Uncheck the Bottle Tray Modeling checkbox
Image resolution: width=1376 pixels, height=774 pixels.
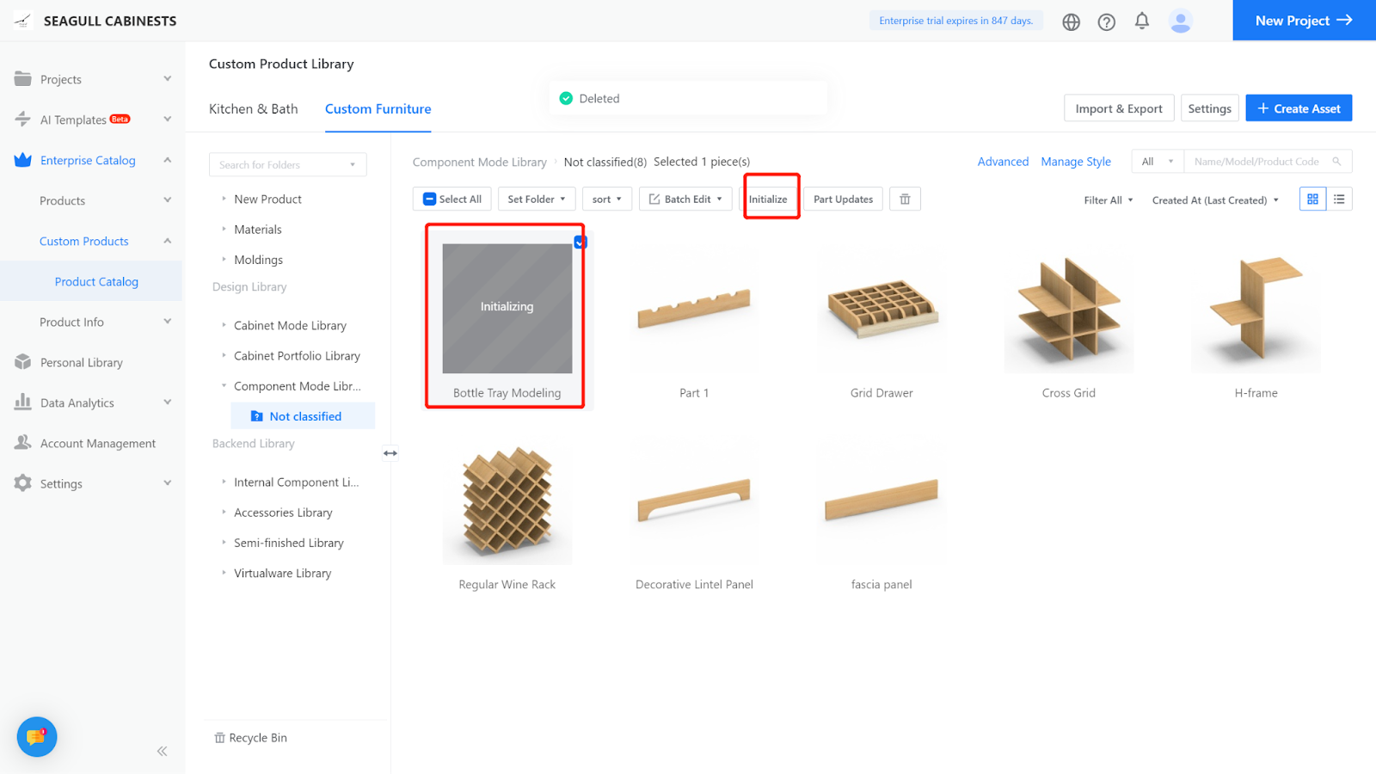(x=580, y=243)
